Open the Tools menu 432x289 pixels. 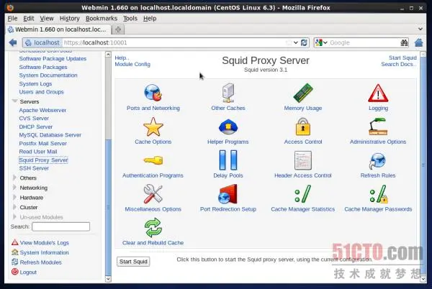[x=130, y=19]
